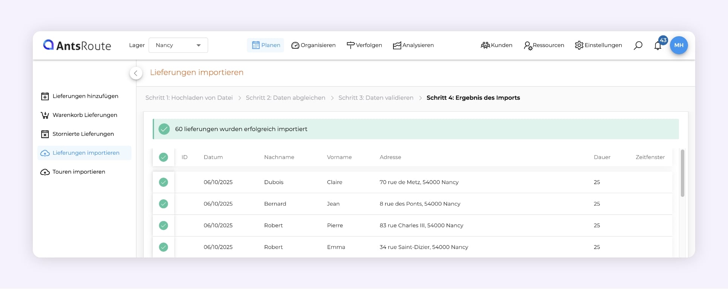This screenshot has height=289, width=728.
Task: Select address 8 rue des Ponts row
Action: 420,204
